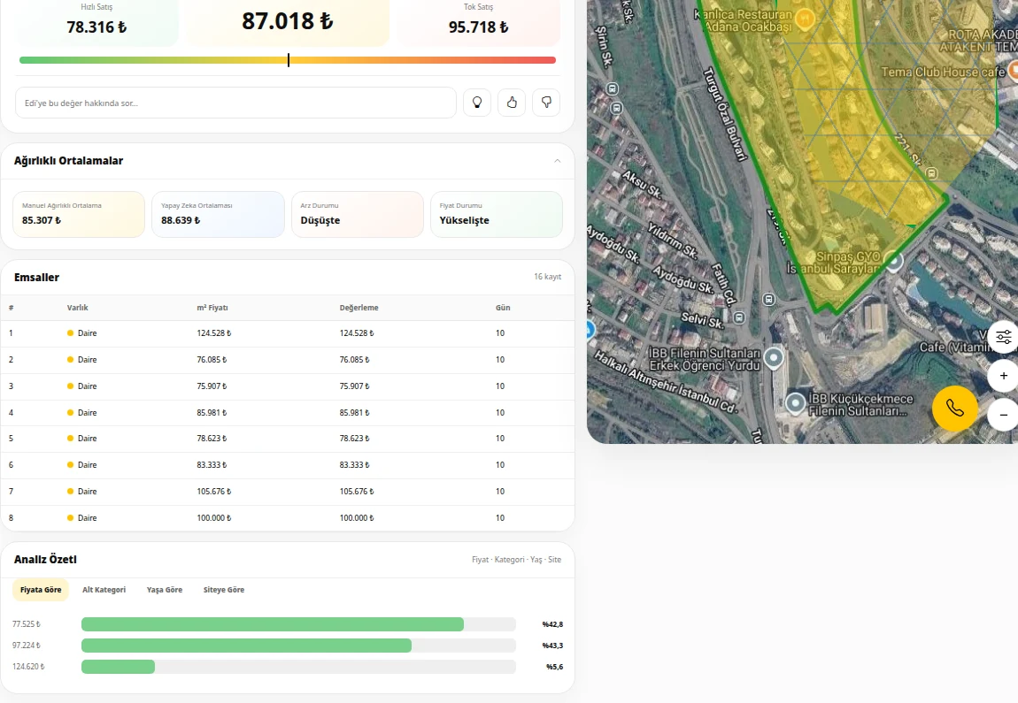This screenshot has width=1018, height=703.
Task: Show the Siteye Göre tab
Action: pyautogui.click(x=224, y=590)
